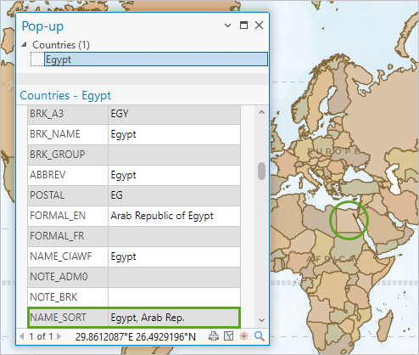Screen dimensions: 419x355
Task: Close the Pop-up window
Action: coord(259,25)
